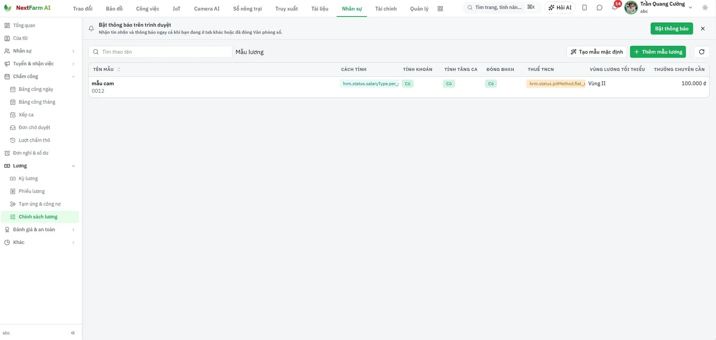Click Tạo mẫu mặc định button
Viewport: 716px width, 340px height.
coord(597,52)
